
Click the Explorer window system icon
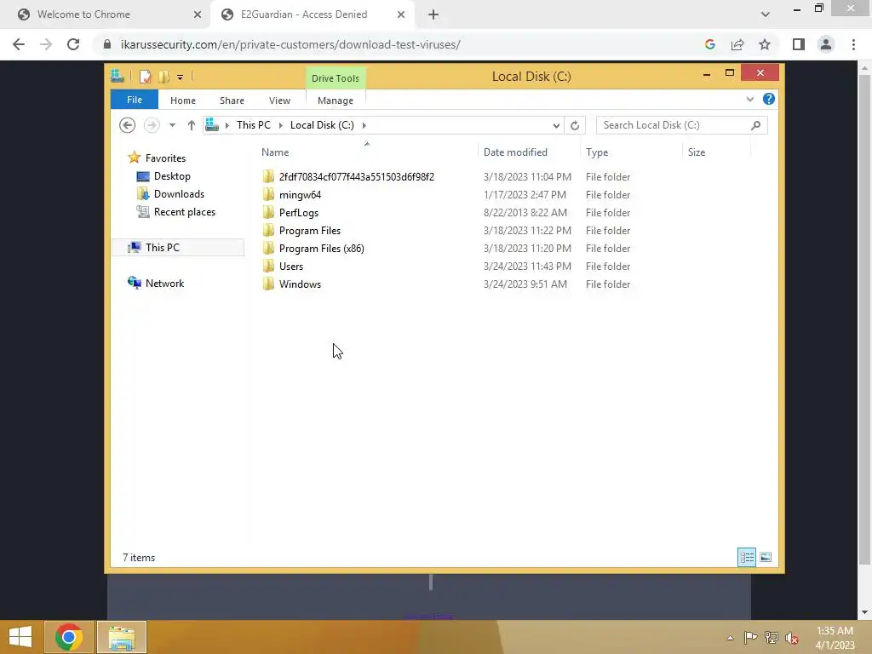coord(118,76)
